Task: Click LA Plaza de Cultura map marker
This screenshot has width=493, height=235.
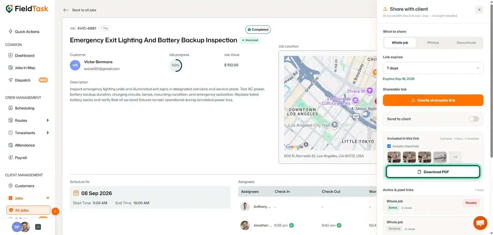Action: coord(355,101)
